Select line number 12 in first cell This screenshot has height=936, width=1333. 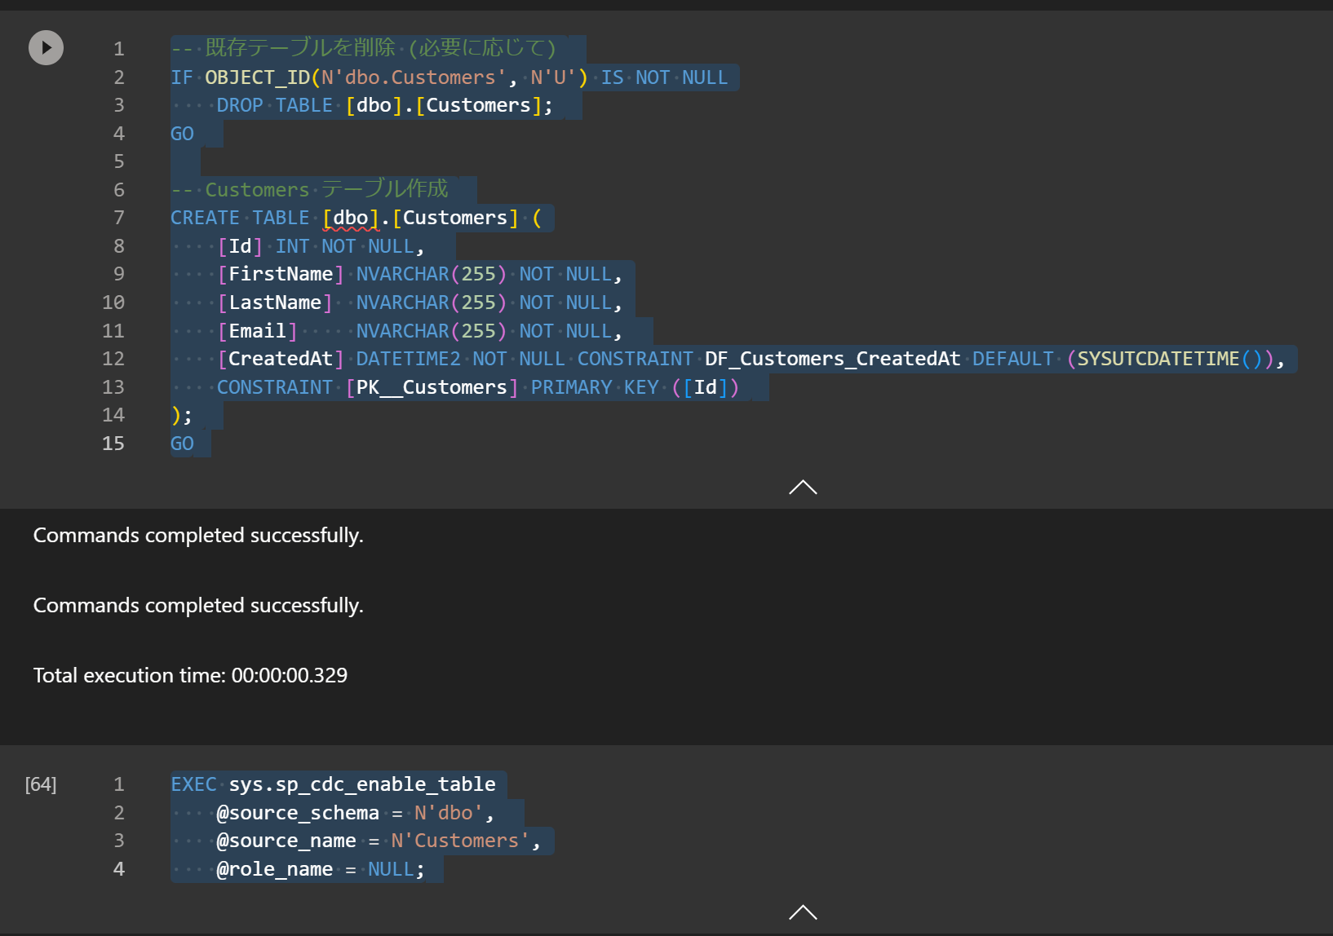tap(113, 359)
